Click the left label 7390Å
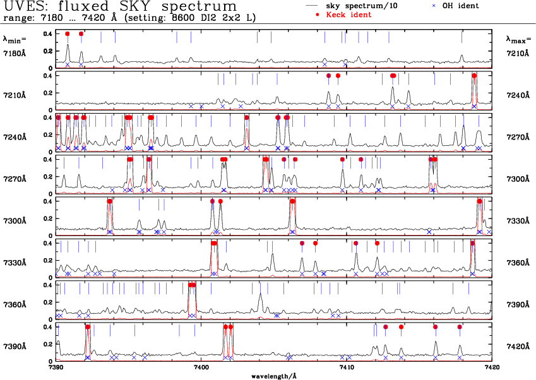536x380 pixels. (x=15, y=347)
